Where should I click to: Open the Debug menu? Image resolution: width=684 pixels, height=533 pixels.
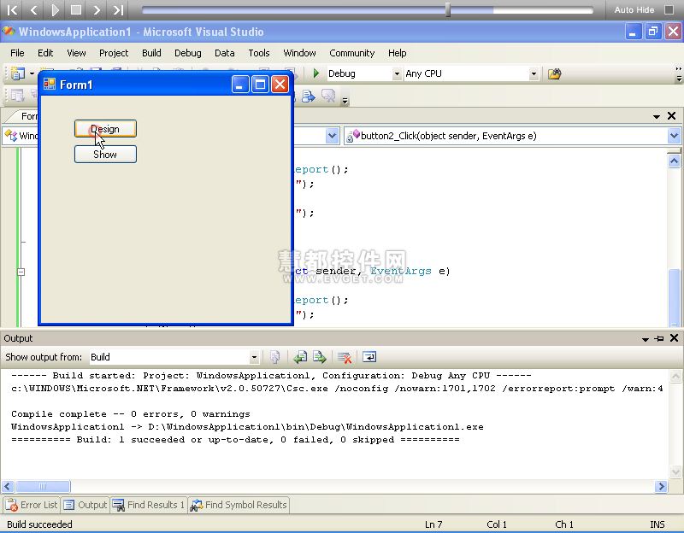[x=188, y=53]
